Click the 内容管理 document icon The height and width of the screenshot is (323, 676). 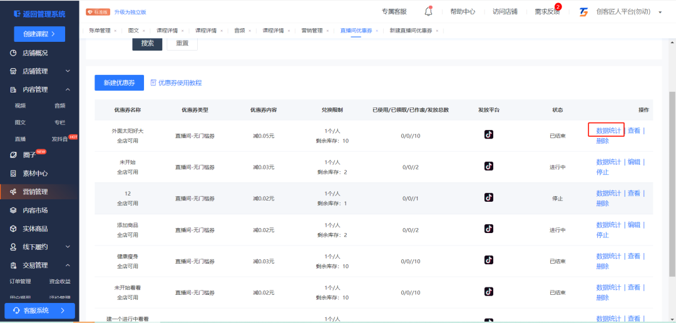pyautogui.click(x=13, y=89)
